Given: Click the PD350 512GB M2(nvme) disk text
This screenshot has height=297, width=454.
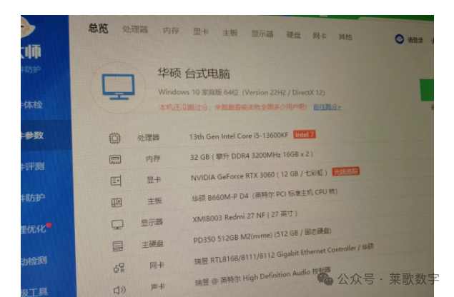Looking at the screenshot, I should coord(262,236).
